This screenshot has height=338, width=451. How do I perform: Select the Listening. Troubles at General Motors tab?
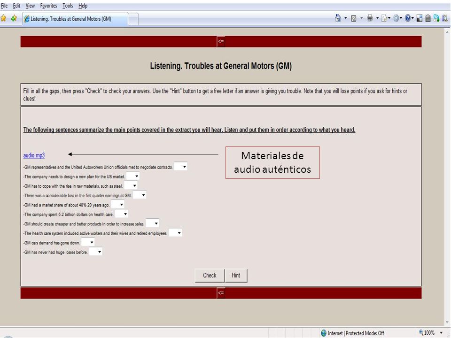[75, 19]
